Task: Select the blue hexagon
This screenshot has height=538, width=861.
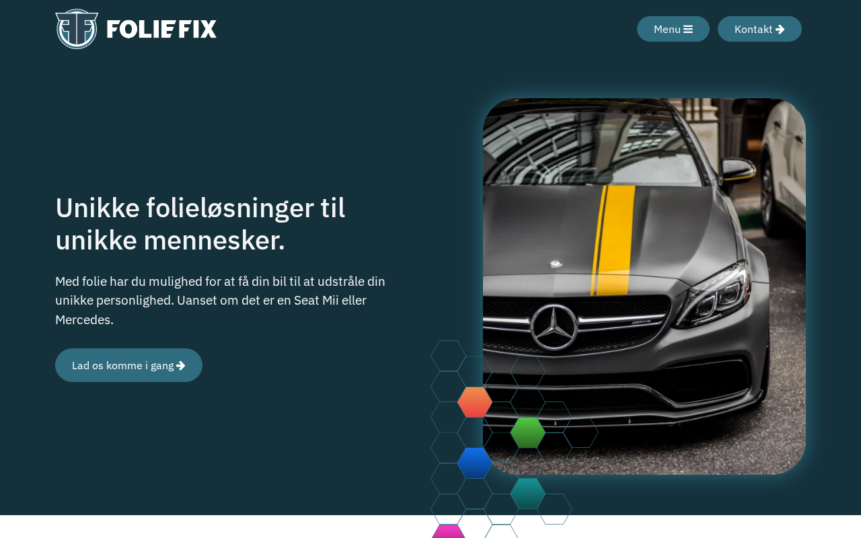Action: [475, 463]
